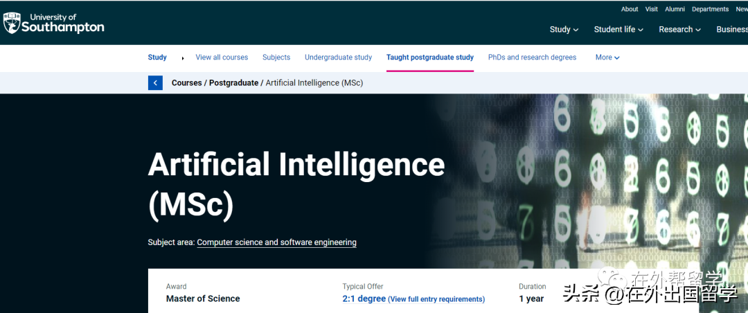Open the About link in top bar
Screen dimensions: 748x313
pos(629,9)
